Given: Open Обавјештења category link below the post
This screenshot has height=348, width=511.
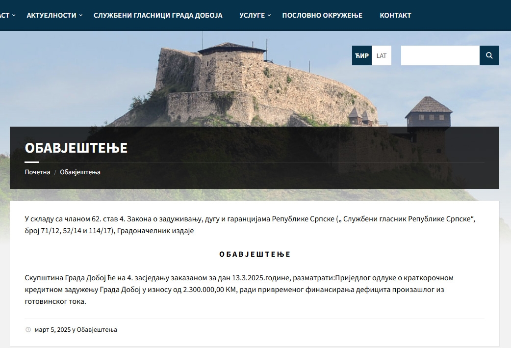Looking at the screenshot, I should tap(97, 330).
